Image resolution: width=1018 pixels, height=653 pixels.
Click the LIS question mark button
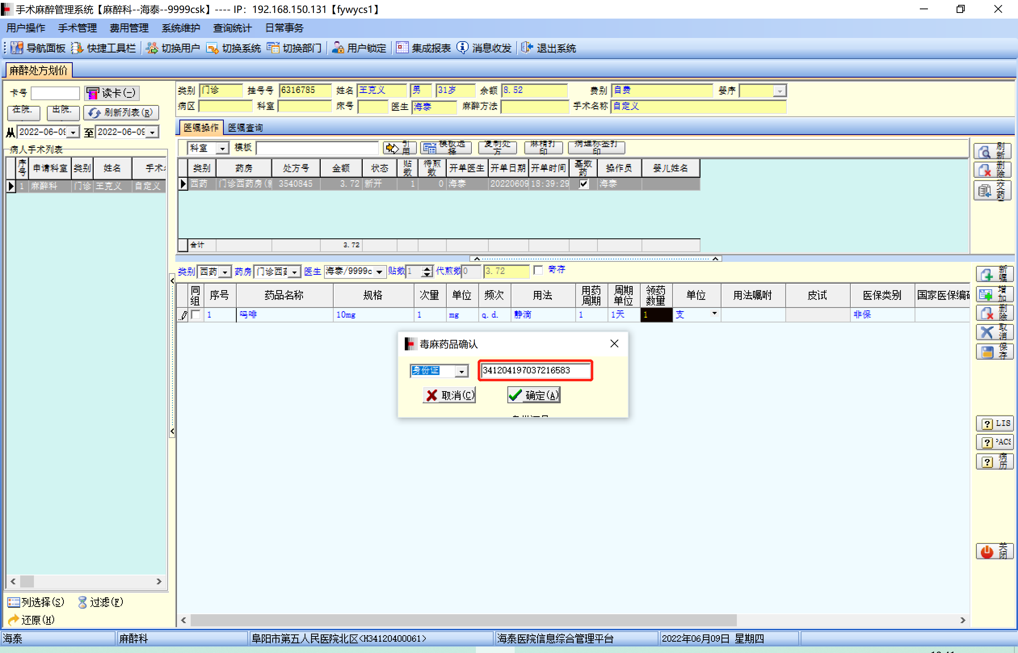pyautogui.click(x=994, y=423)
